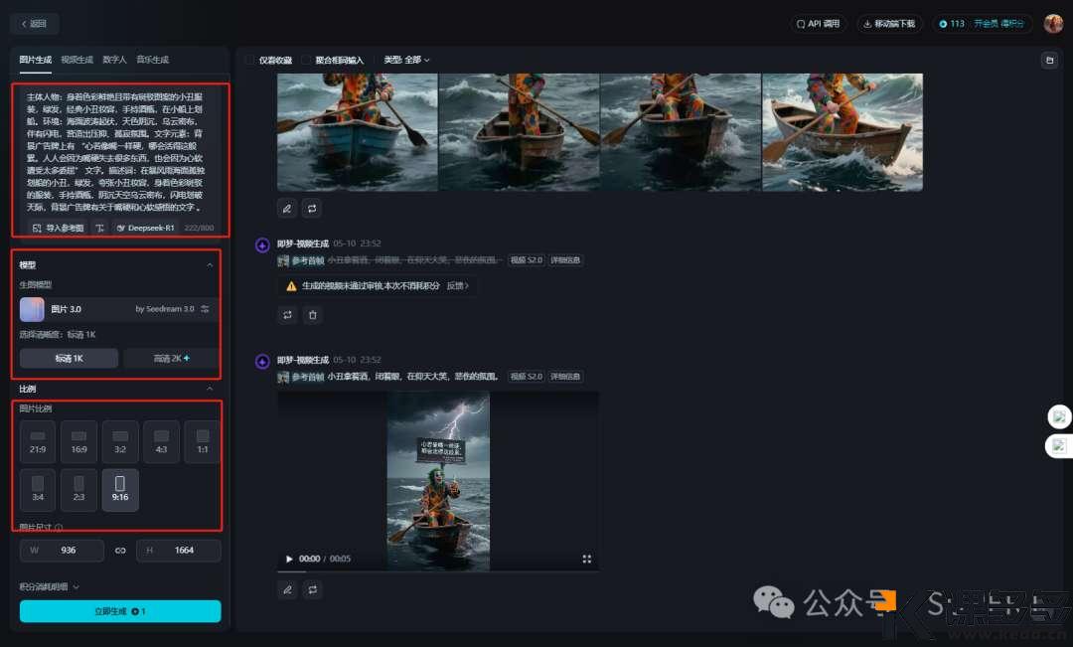
Task: Click the 立即生成 button
Action: [x=120, y=611]
